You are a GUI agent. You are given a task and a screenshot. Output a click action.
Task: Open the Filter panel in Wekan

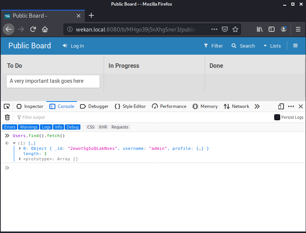(213, 46)
